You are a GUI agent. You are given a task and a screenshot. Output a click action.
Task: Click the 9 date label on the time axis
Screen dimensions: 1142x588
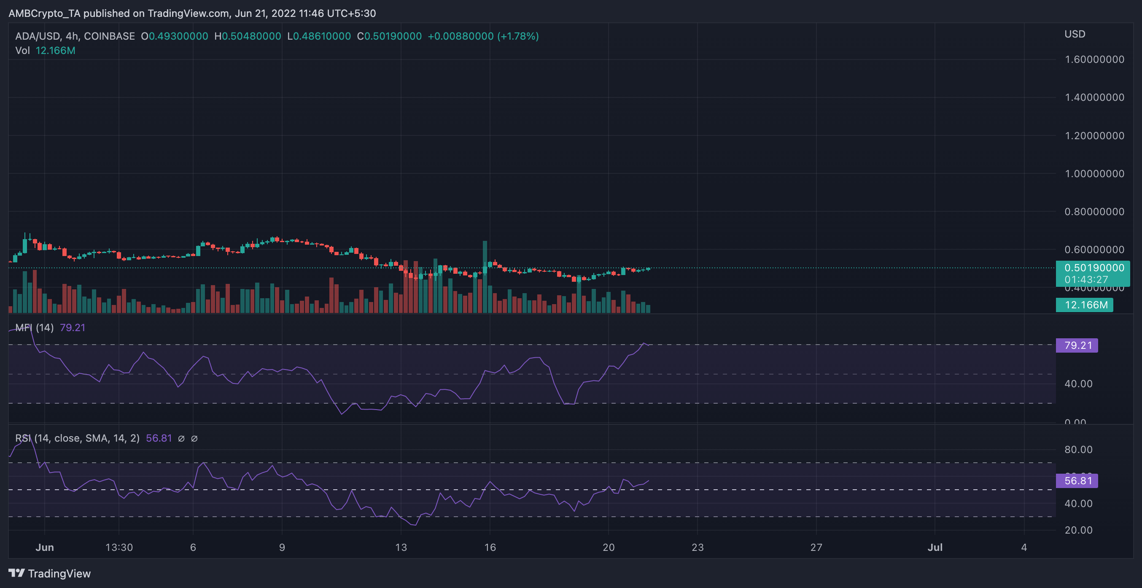click(x=282, y=548)
